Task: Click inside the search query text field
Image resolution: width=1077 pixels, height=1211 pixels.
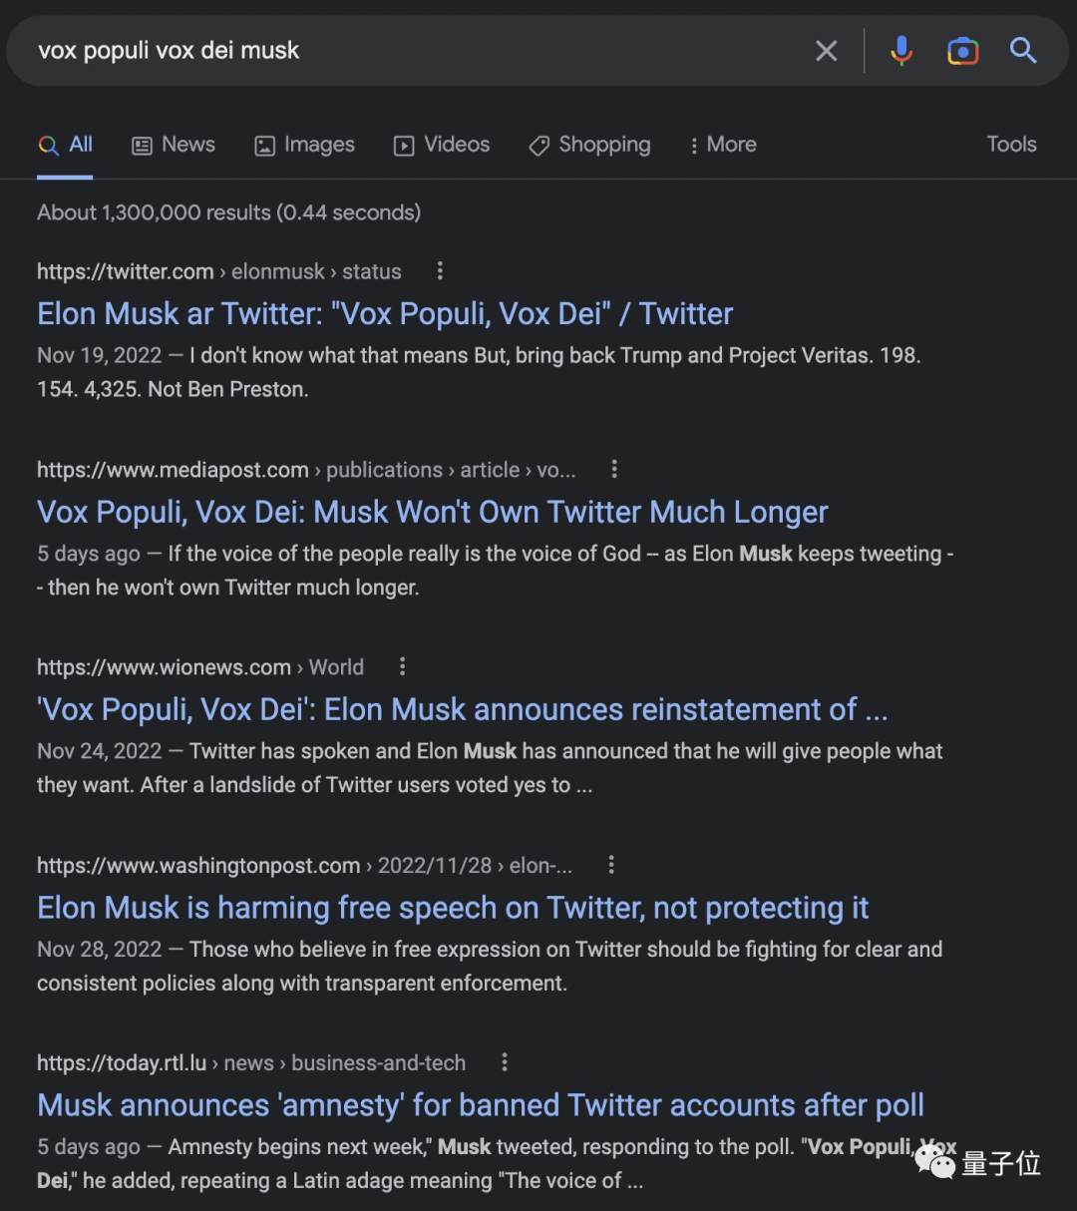Action: tap(419, 51)
